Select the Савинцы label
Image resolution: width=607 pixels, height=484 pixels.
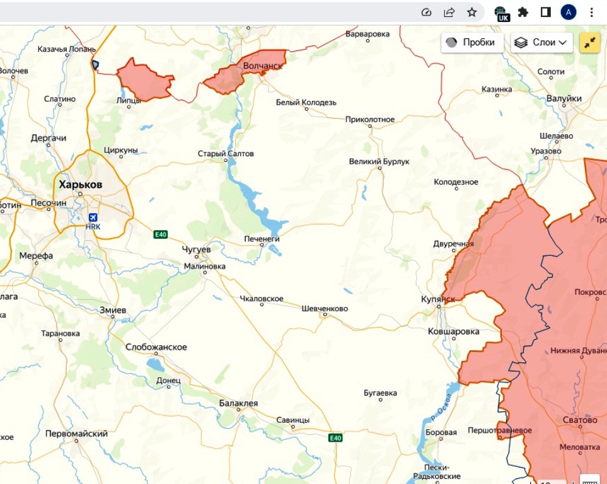pyautogui.click(x=292, y=420)
